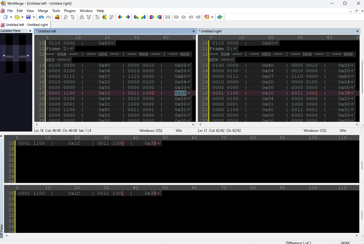Open the Untitled right pane header menu
The image size is (364, 244).
357,31
